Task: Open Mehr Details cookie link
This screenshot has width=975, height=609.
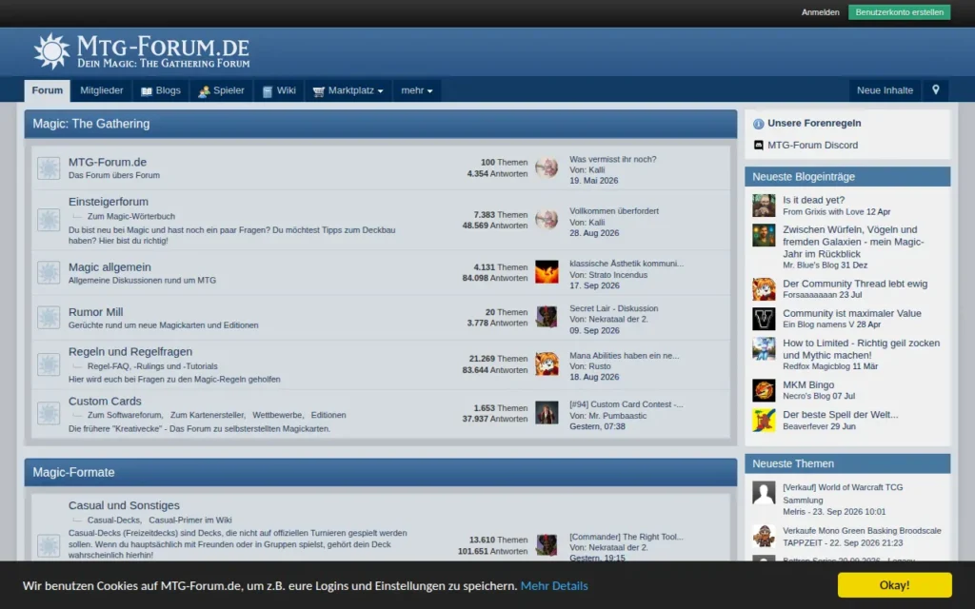Action: [x=554, y=585]
